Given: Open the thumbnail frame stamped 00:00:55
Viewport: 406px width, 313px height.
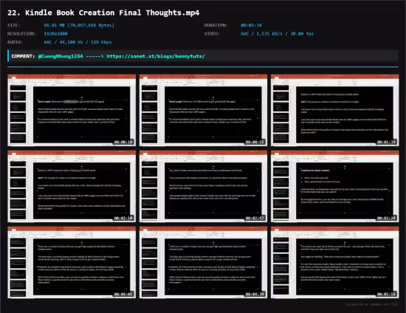Looking at the screenshot, I should [203, 110].
